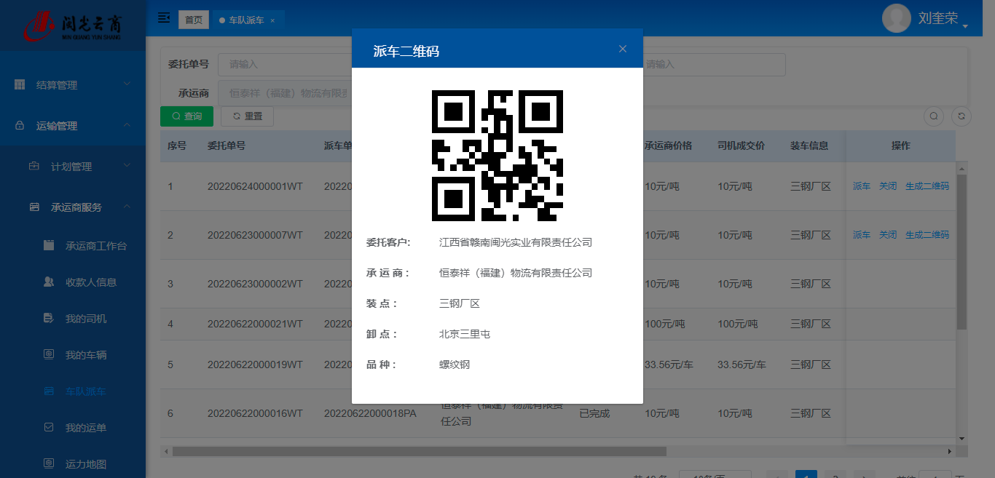Click the 委托单号 column header
The image size is (995, 478).
(x=227, y=146)
